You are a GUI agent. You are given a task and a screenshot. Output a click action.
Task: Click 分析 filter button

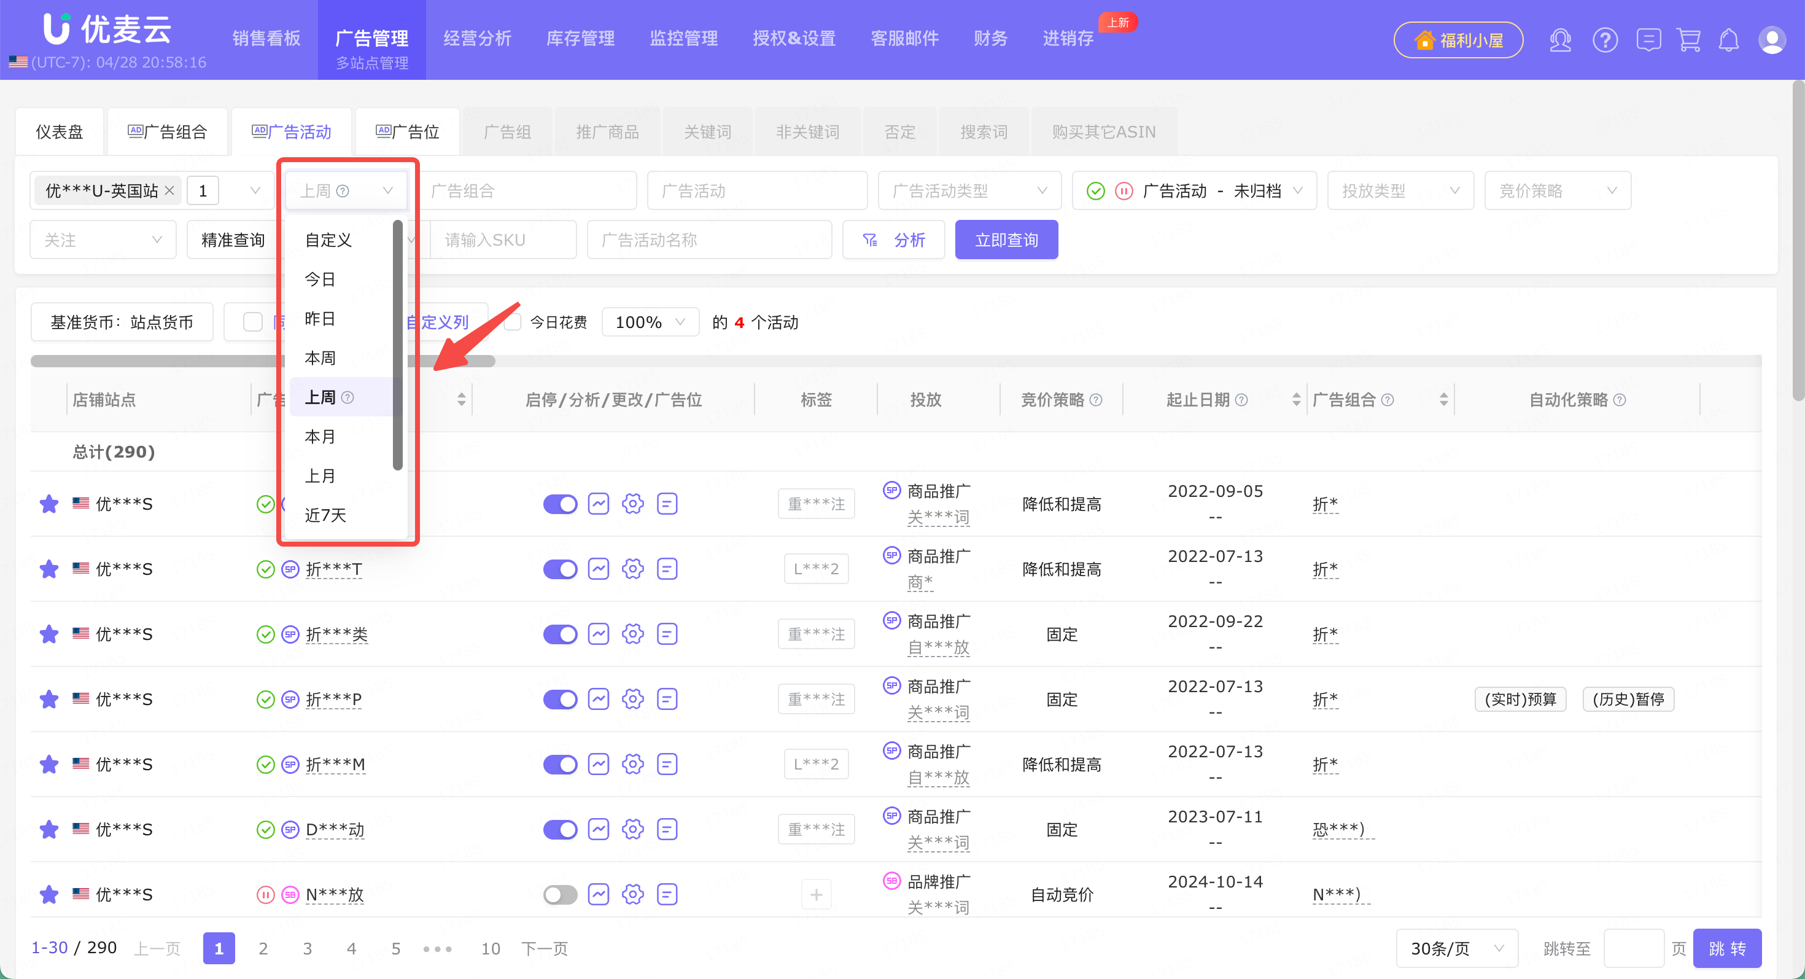coord(893,240)
